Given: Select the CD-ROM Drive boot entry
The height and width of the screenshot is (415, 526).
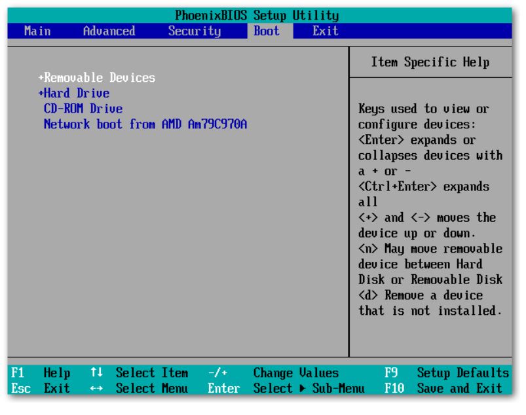Looking at the screenshot, I should (83, 109).
